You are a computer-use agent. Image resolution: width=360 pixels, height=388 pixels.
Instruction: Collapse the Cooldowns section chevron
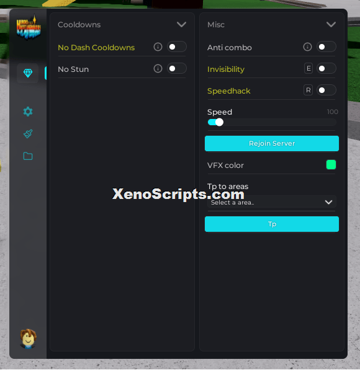181,25
